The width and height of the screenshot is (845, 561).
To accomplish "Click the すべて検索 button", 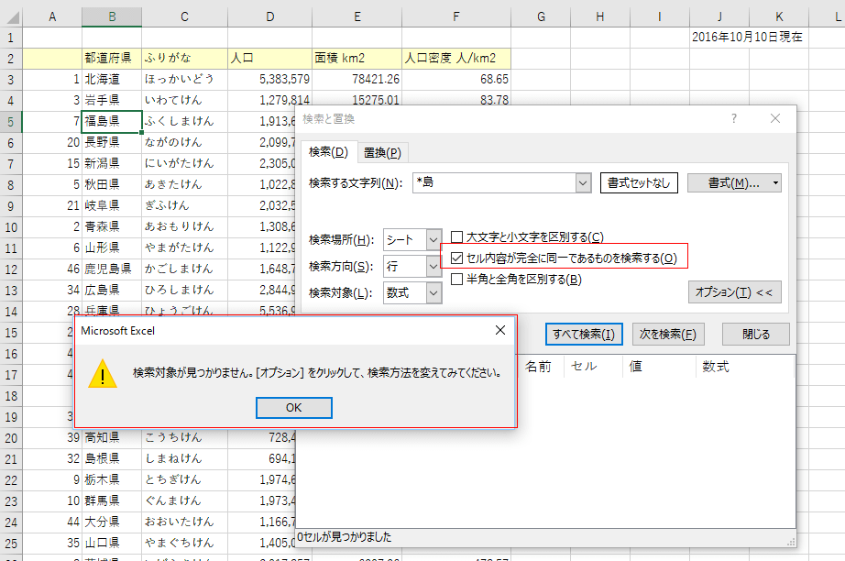I will 583,335.
